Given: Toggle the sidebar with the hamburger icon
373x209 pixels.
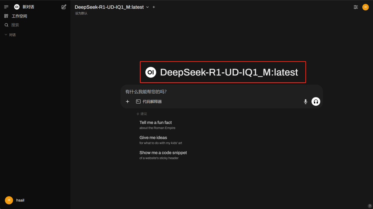Looking at the screenshot, I should point(6,7).
